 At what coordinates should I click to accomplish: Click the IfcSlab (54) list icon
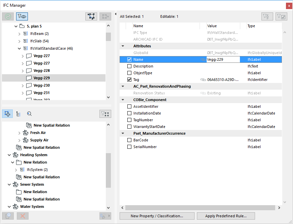[26, 41]
